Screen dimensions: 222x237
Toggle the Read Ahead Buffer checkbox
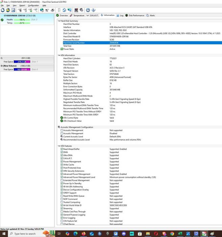coord(62,149)
